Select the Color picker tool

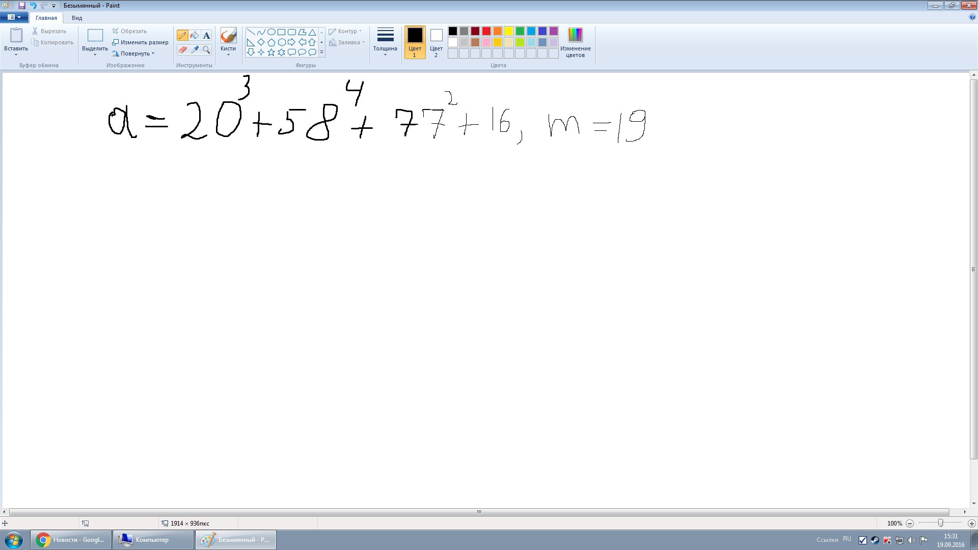pos(194,49)
